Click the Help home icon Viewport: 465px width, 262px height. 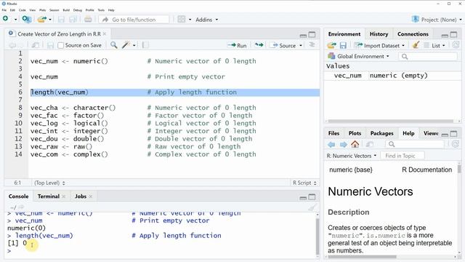point(355,144)
